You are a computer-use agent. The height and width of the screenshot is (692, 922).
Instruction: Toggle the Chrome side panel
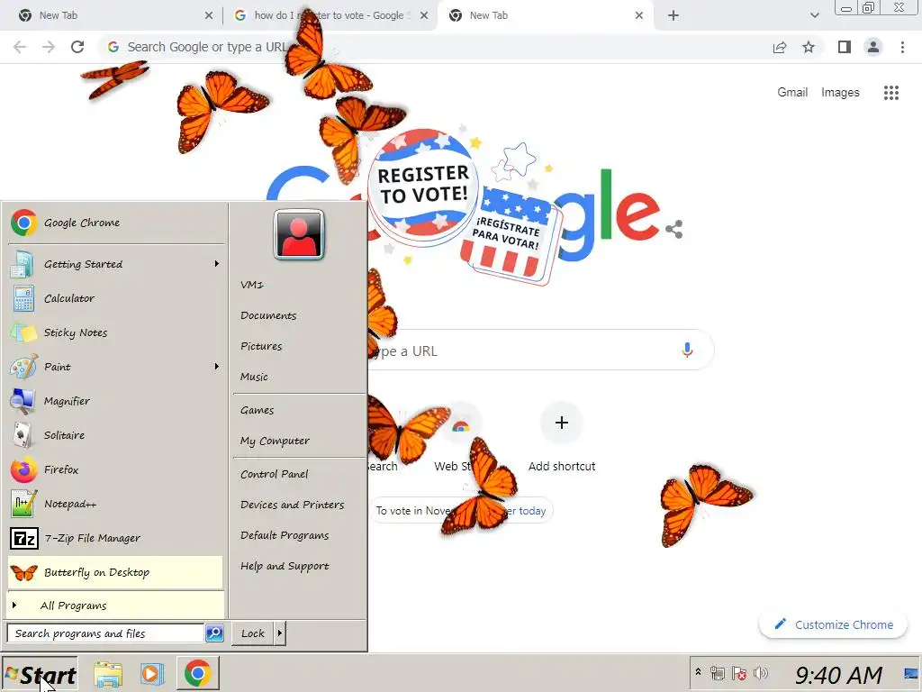845,47
